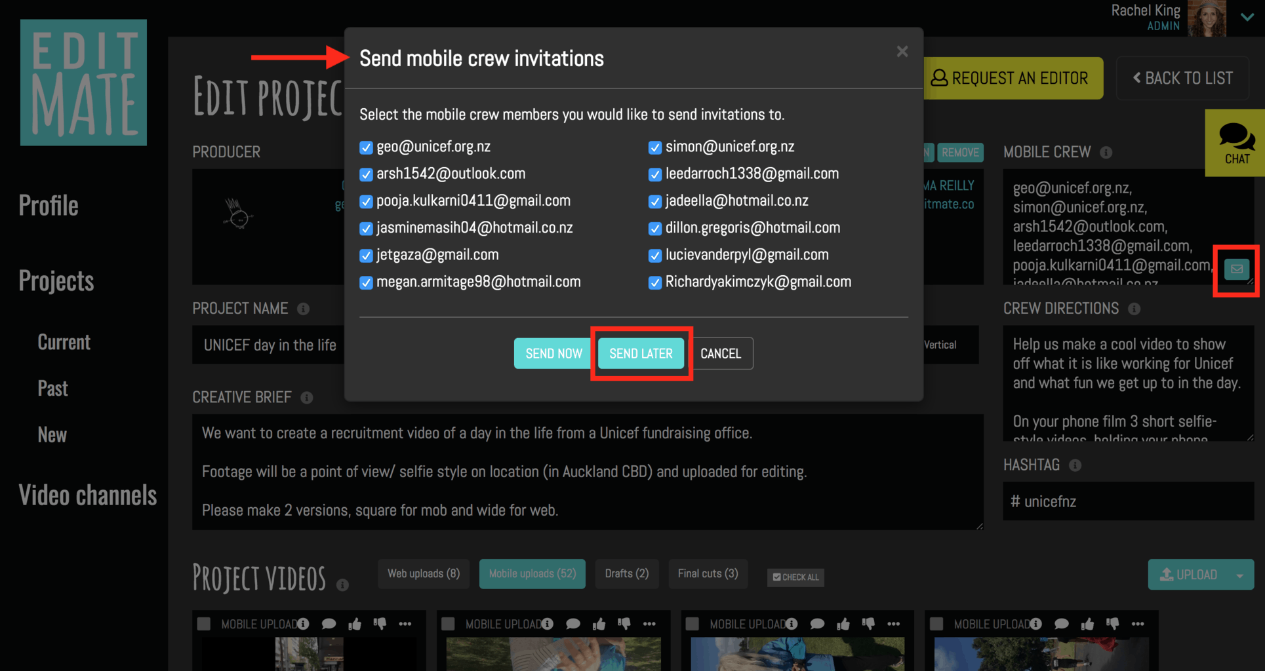Uncheck pooja.kulkarni0411@gmail.com
The height and width of the screenshot is (671, 1265).
pos(366,201)
